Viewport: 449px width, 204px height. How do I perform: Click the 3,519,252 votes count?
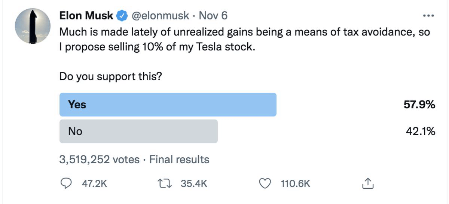(100, 160)
